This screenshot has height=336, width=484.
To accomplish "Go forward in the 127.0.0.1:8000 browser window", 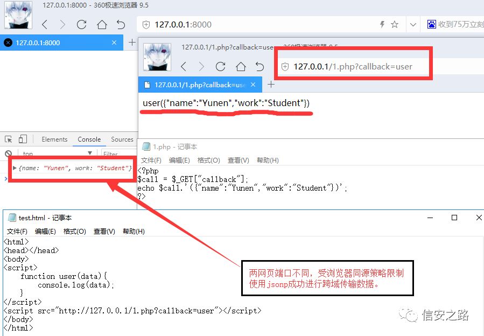I will pyautogui.click(x=62, y=24).
